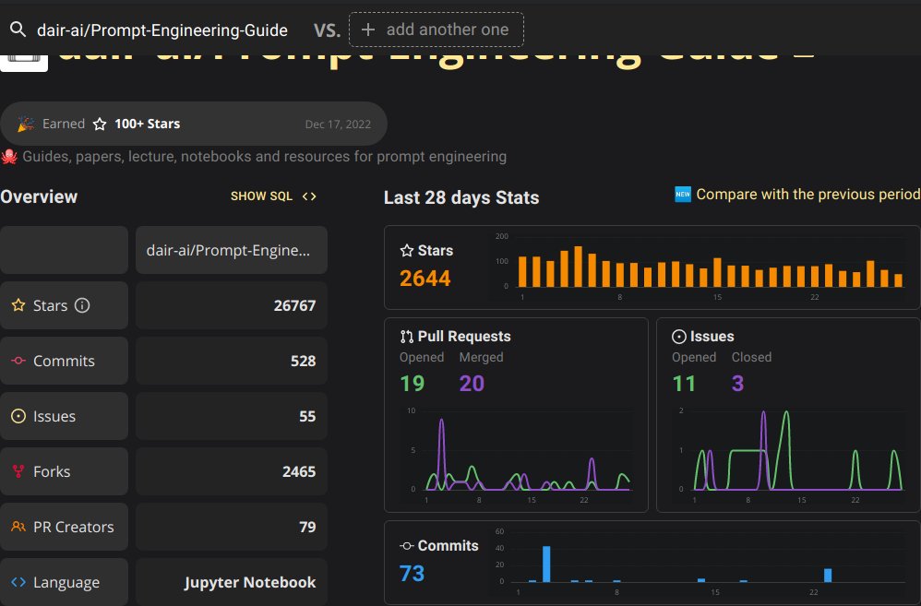Click the VS. label
This screenshot has width=921, height=606.
tap(328, 30)
